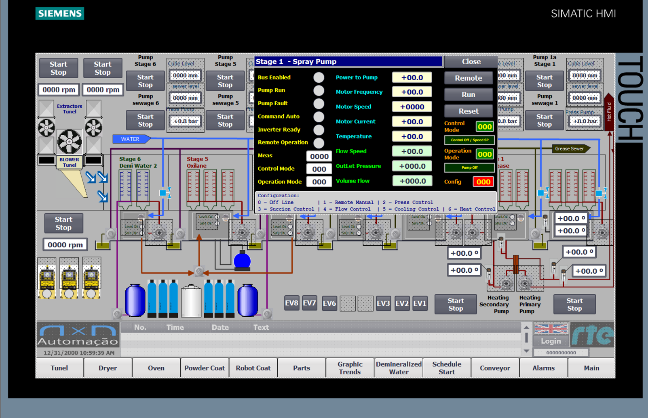The height and width of the screenshot is (418, 648).
Task: Toggle Start Stop for Pump 1a Stage 1
Action: coord(545,81)
